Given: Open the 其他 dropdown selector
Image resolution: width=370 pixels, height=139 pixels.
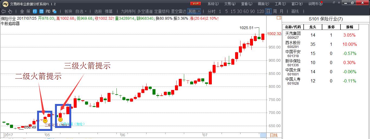Looking at the screenshot, I should [x=194, y=11].
